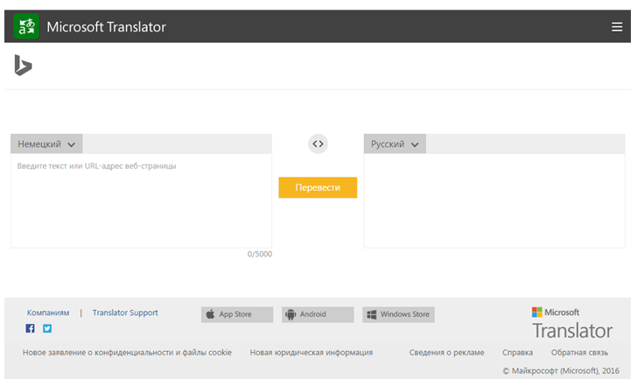This screenshot has width=637, height=386.
Task: Swap languages with the arrows icon
Action: pos(318,144)
